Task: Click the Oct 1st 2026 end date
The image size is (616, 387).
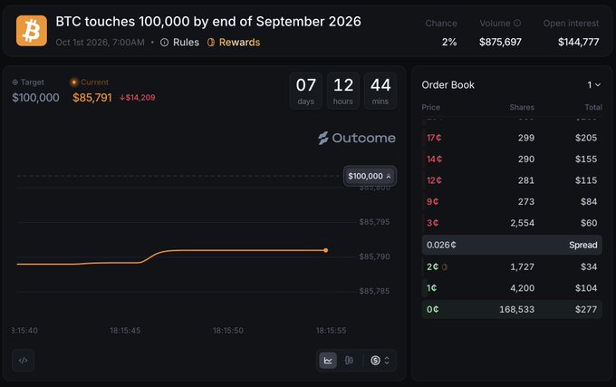Action: [100, 43]
